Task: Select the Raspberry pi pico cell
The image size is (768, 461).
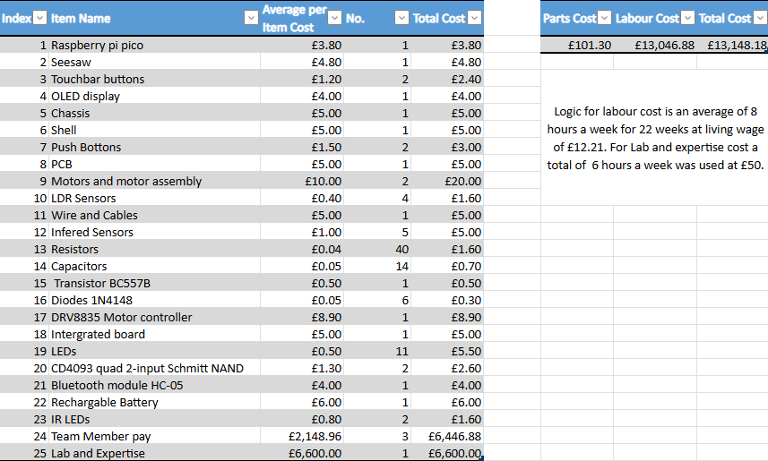Action: [x=154, y=45]
